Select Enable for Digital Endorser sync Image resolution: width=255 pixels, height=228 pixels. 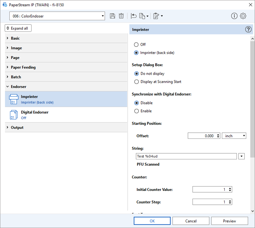136,111
